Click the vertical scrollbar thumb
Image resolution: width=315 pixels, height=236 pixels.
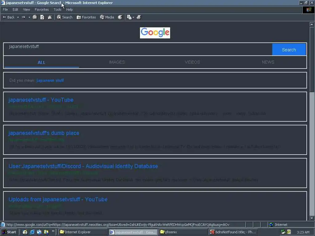(x=312, y=59)
